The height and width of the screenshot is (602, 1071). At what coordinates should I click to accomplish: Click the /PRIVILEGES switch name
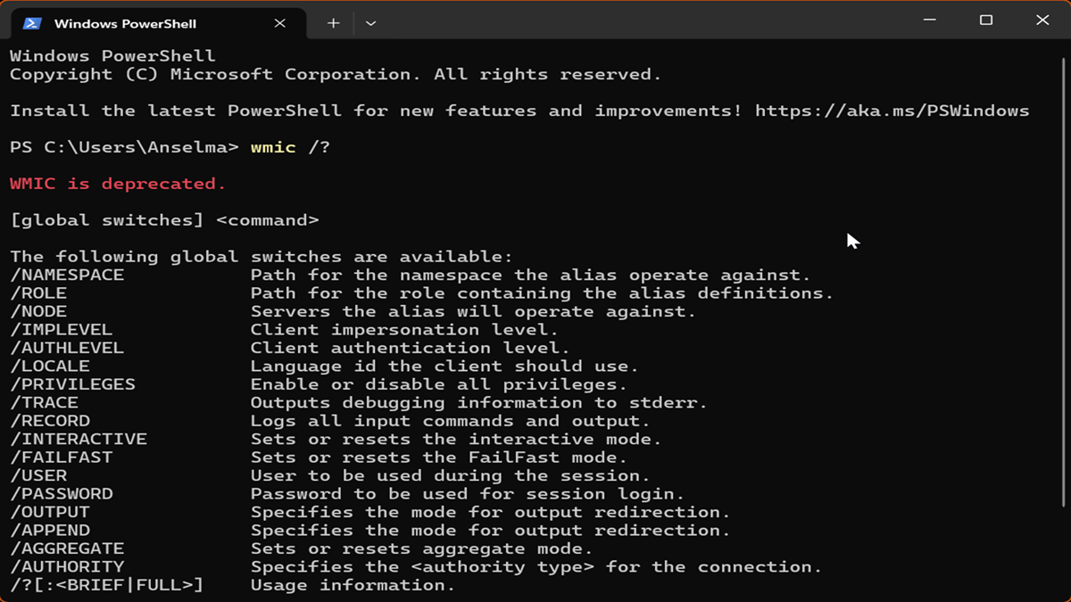[73, 384]
